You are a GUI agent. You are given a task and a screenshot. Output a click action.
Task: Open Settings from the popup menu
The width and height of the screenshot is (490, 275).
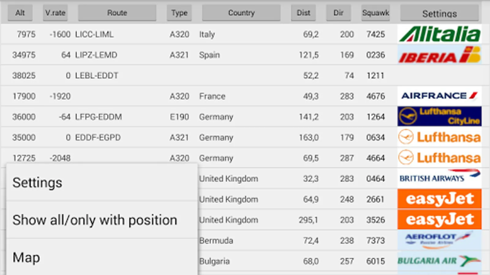tap(101, 183)
